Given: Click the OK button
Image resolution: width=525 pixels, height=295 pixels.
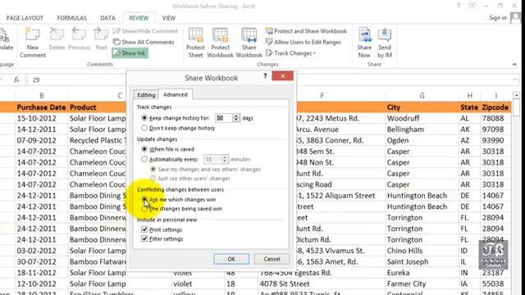Looking at the screenshot, I should 231,259.
